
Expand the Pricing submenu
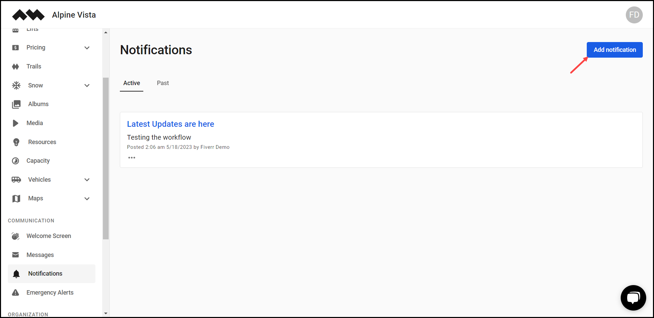pyautogui.click(x=87, y=48)
